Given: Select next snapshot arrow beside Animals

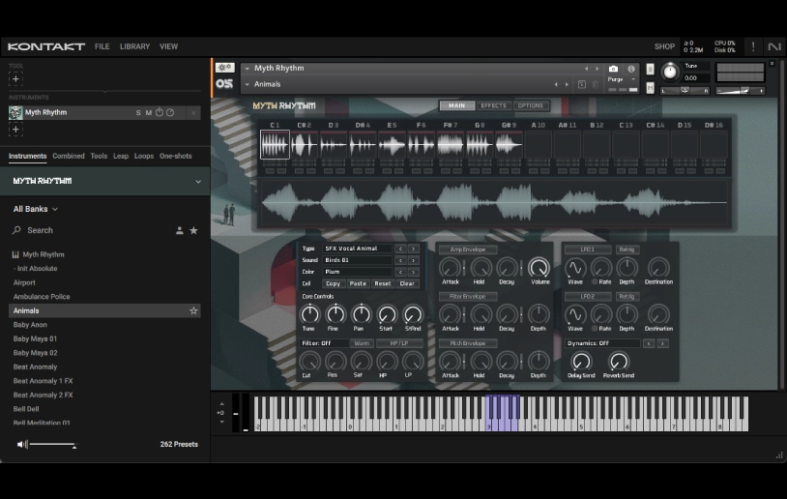Looking at the screenshot, I should (x=568, y=84).
